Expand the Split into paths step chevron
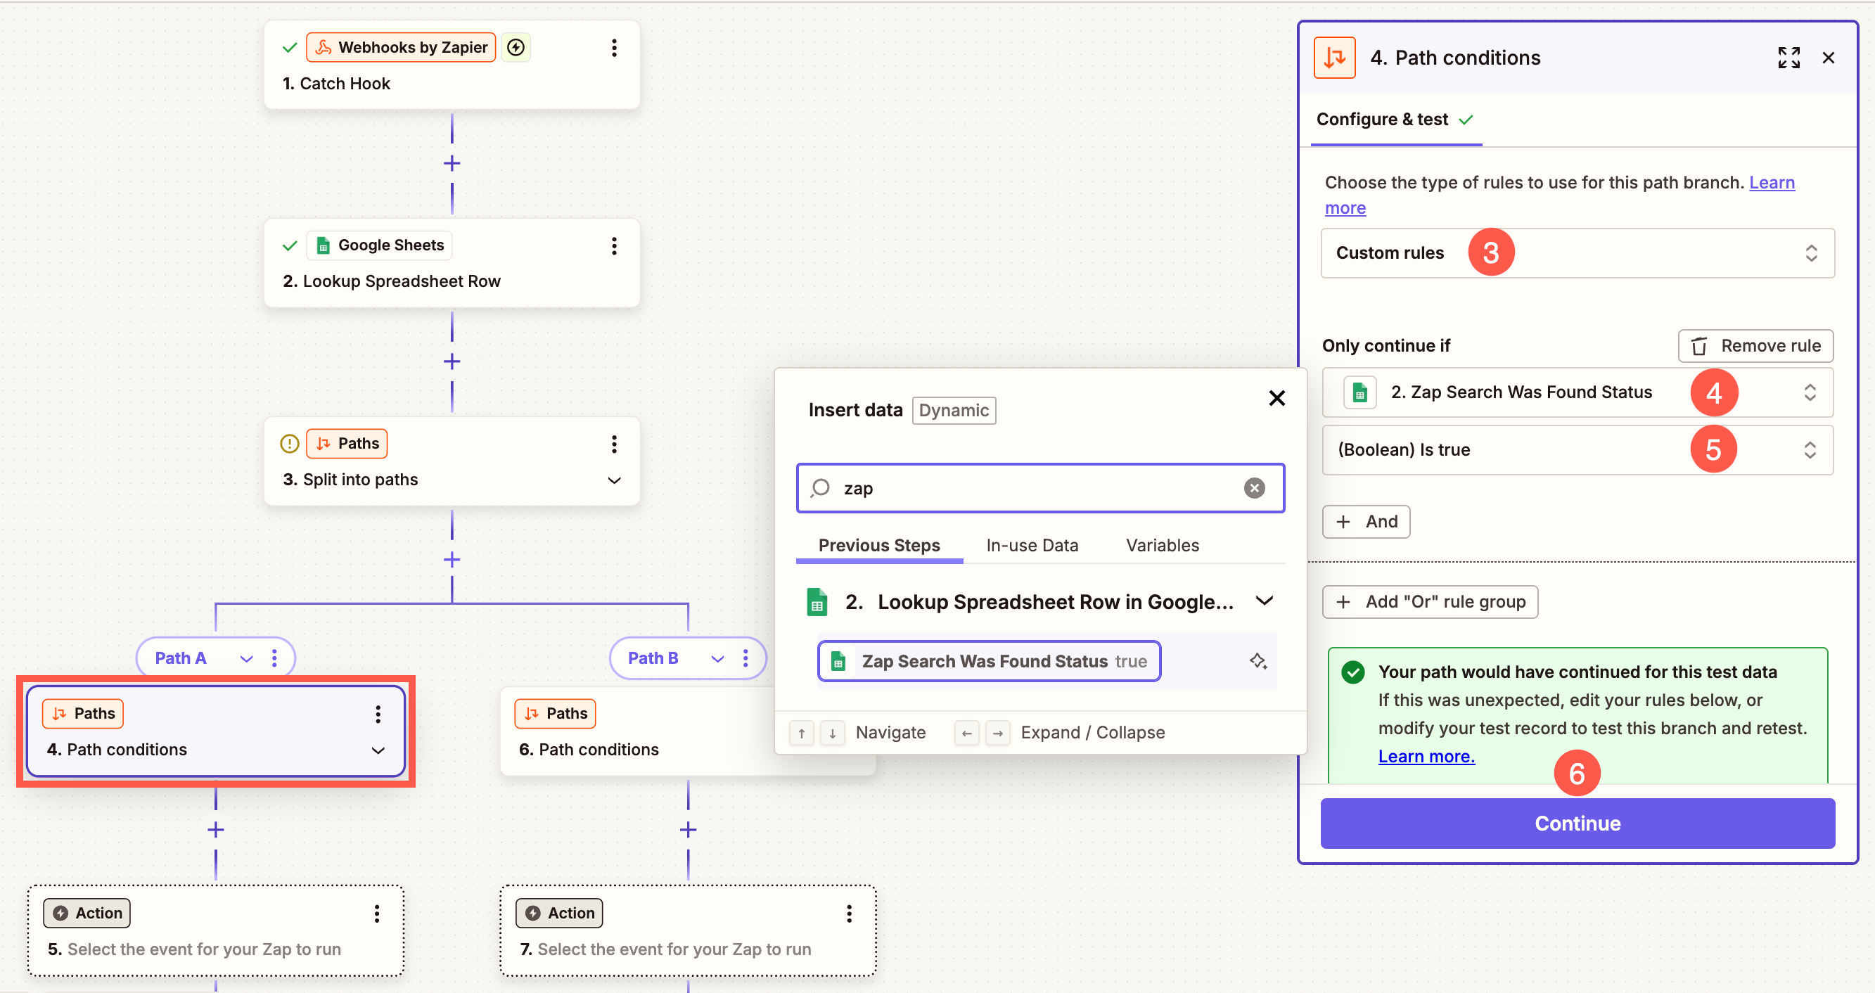 613,480
